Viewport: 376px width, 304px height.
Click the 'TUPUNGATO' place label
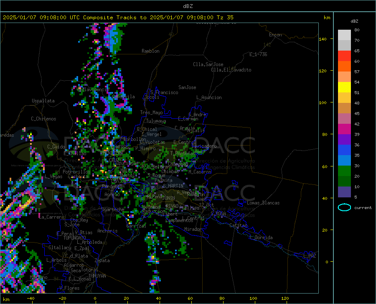75,238
